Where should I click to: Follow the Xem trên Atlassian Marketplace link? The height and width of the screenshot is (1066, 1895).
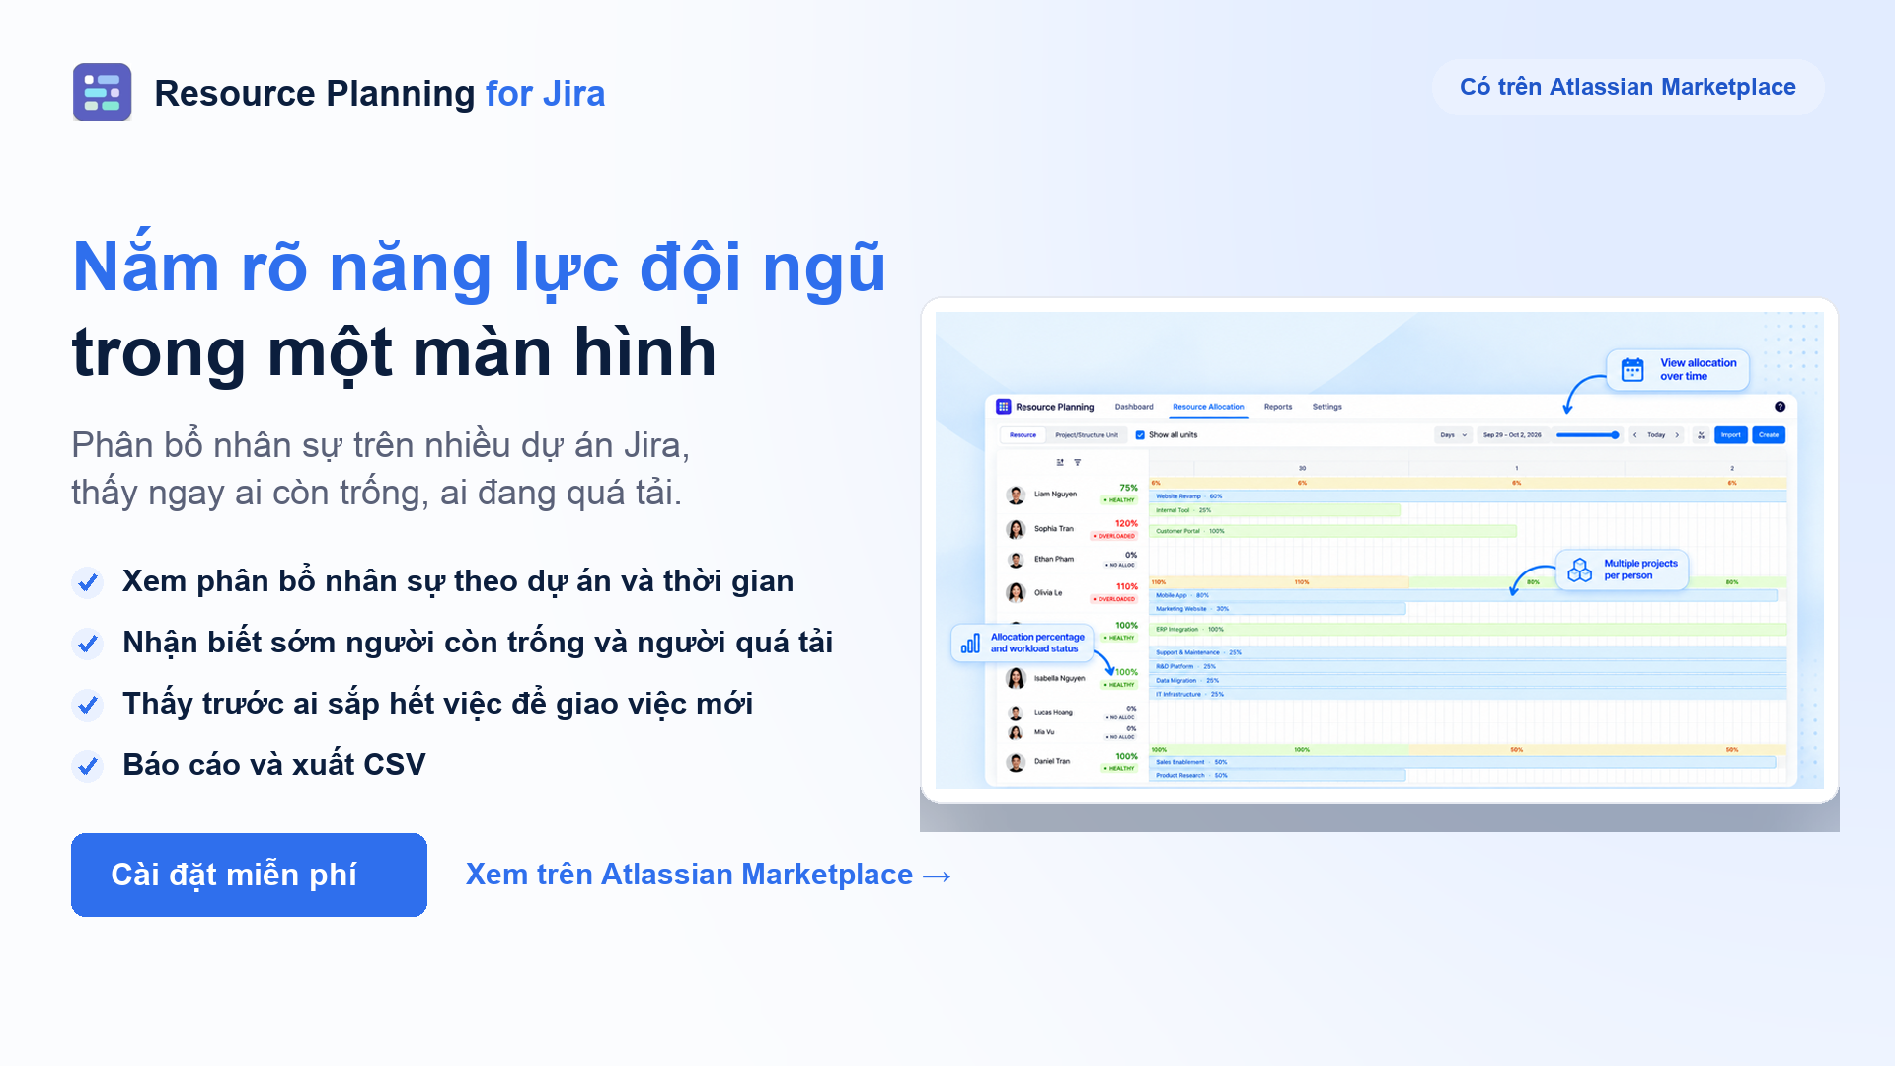tap(709, 875)
